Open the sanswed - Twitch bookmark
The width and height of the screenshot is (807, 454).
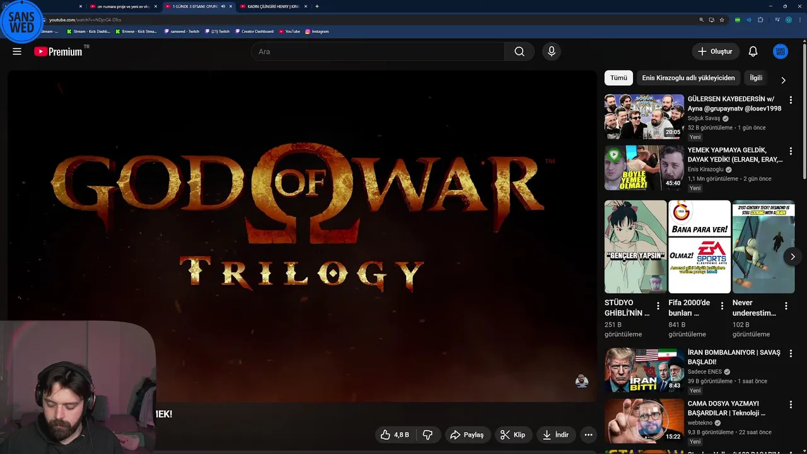[x=182, y=31]
